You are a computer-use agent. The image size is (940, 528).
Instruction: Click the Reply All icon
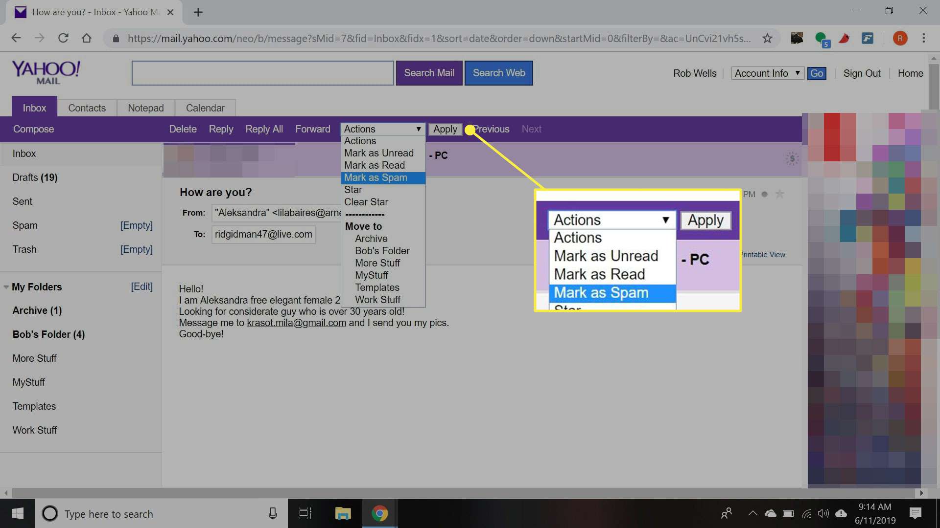263,129
